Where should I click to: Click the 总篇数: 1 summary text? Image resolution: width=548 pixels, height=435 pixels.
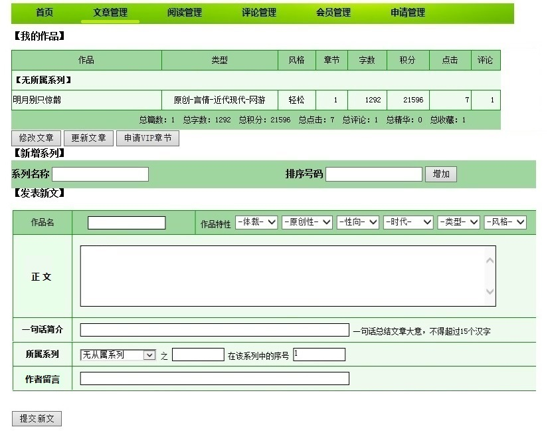(x=157, y=120)
